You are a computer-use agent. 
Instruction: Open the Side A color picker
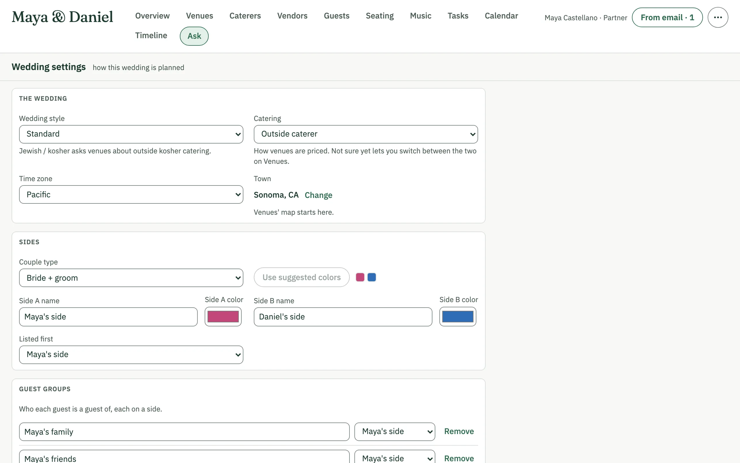[x=223, y=317]
